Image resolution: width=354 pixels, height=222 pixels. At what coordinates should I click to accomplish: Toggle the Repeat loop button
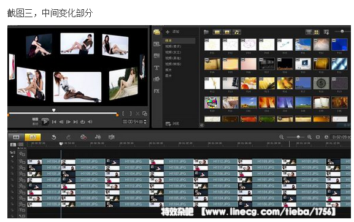(83, 122)
